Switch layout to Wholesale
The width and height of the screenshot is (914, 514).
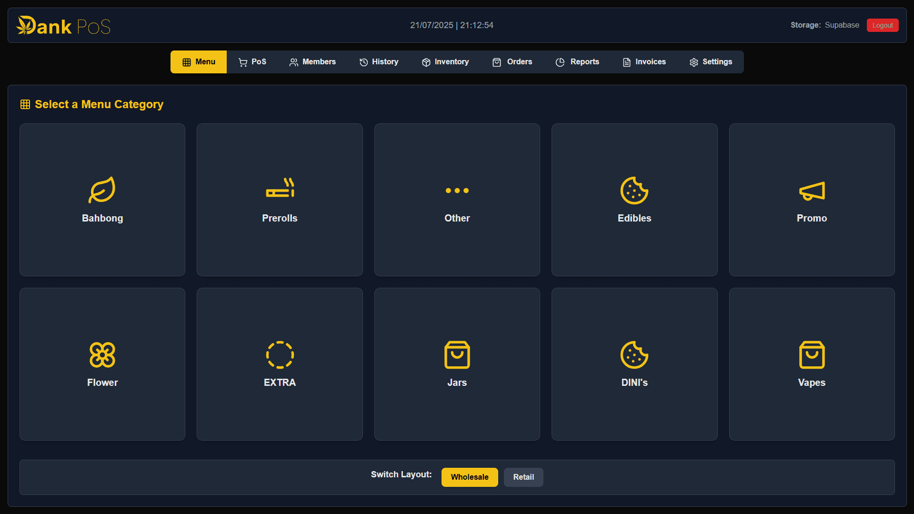(x=469, y=477)
